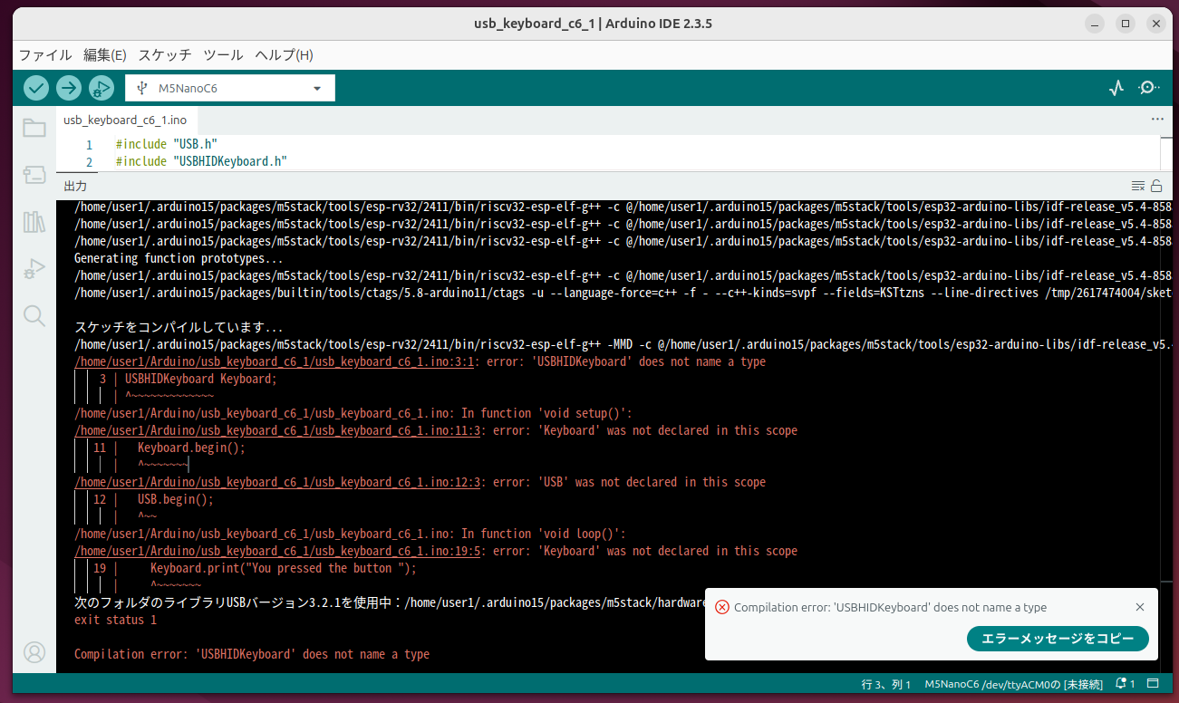This screenshot has width=1179, height=703.
Task: Click the Upload arrow icon
Action: coord(69,87)
